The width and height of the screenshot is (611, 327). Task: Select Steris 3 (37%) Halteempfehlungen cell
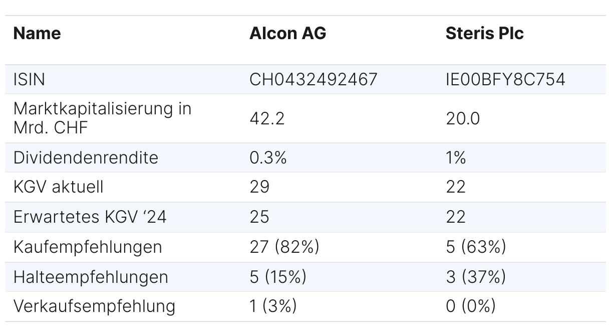(x=476, y=277)
